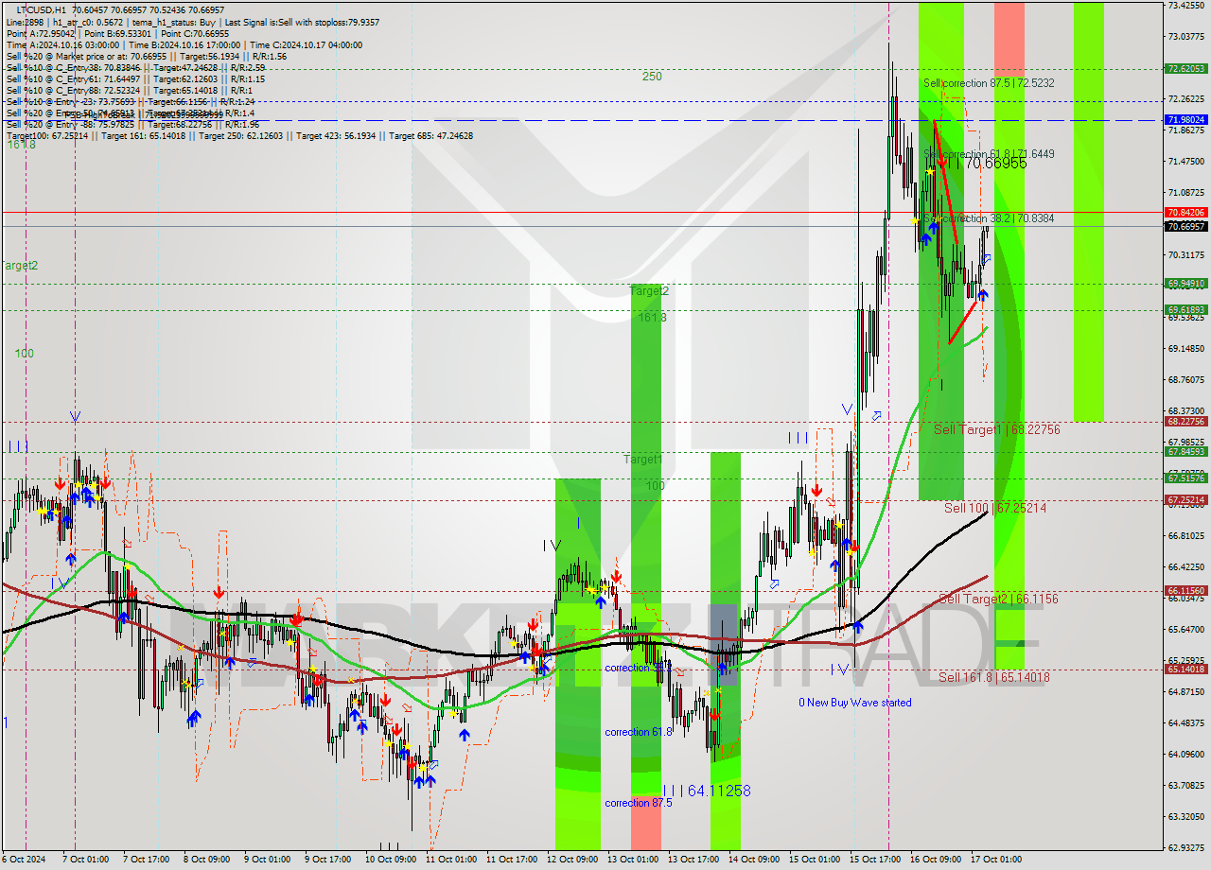
Task: Click the '| | | 64.11258' wave label
Action: click(x=707, y=791)
